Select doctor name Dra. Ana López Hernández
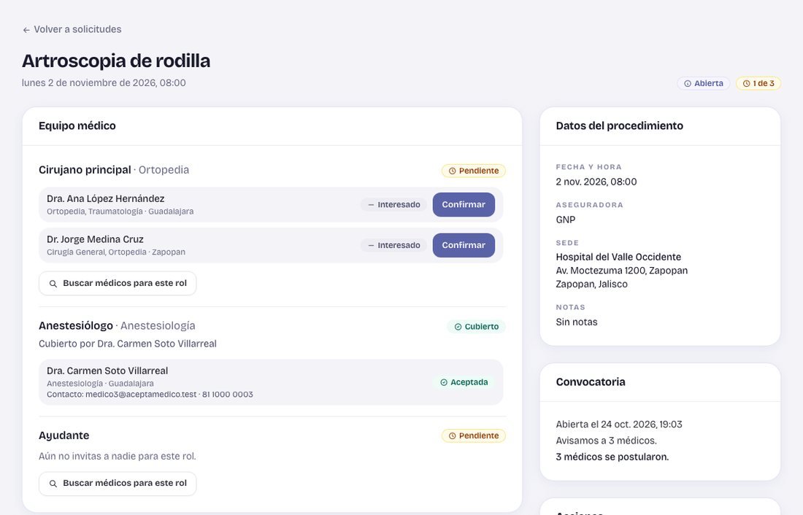This screenshot has width=803, height=515. tap(106, 198)
